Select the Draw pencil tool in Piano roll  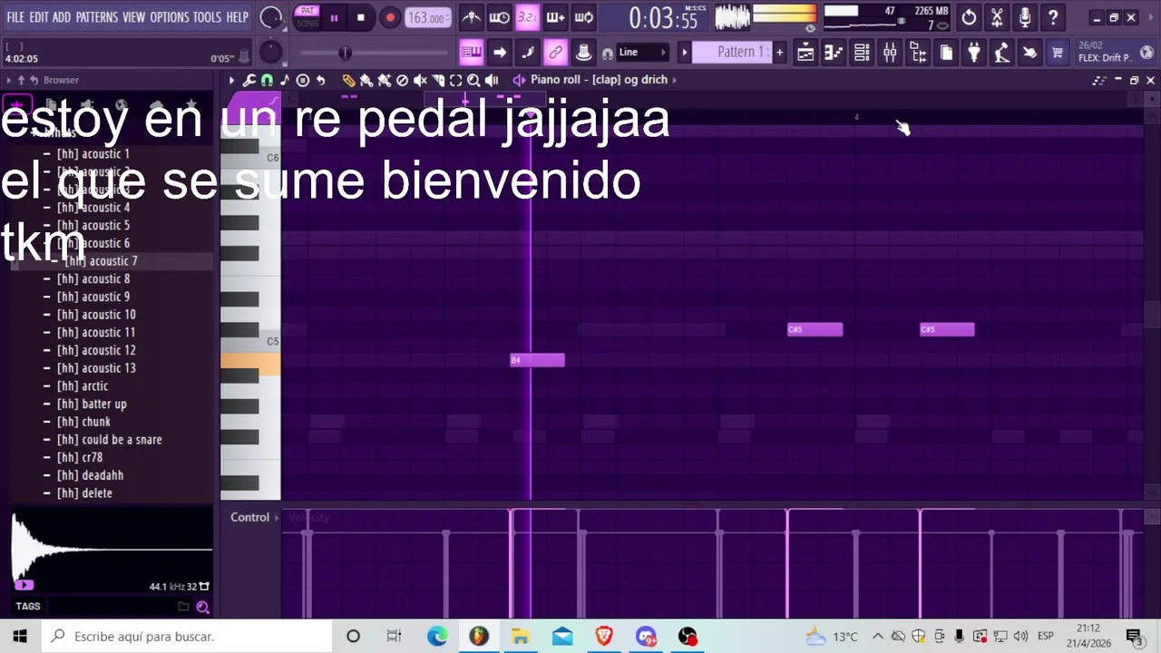(348, 80)
